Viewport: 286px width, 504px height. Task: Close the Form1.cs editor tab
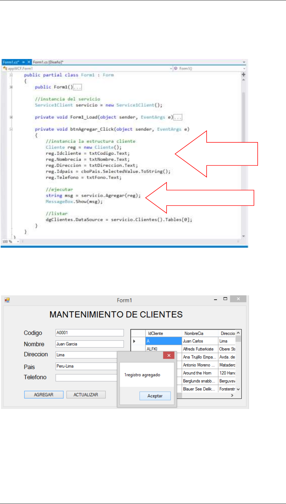click(x=29, y=62)
